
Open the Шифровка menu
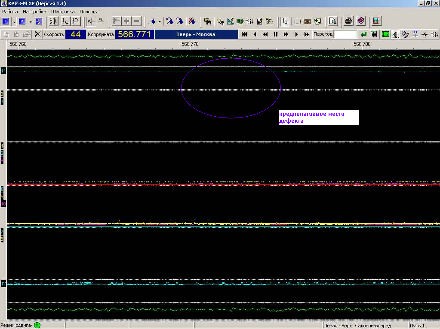(62, 12)
